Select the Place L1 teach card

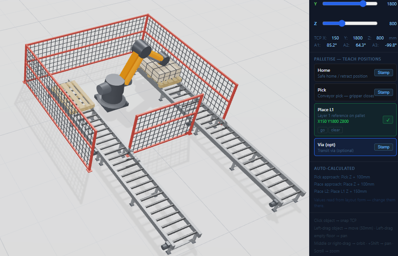pyautogui.click(x=355, y=120)
